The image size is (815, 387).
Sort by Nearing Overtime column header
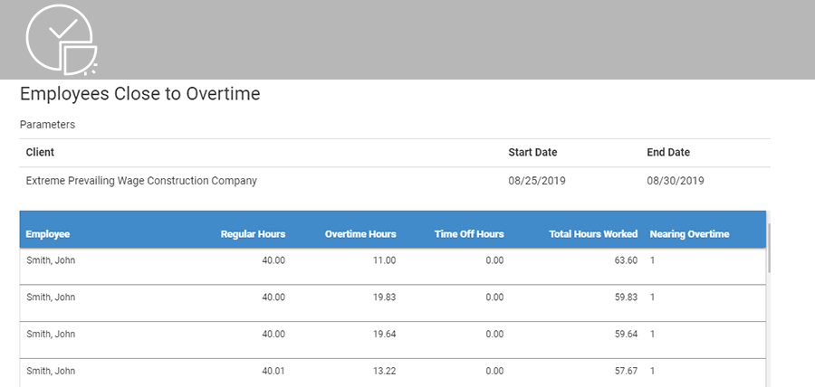[x=689, y=234]
